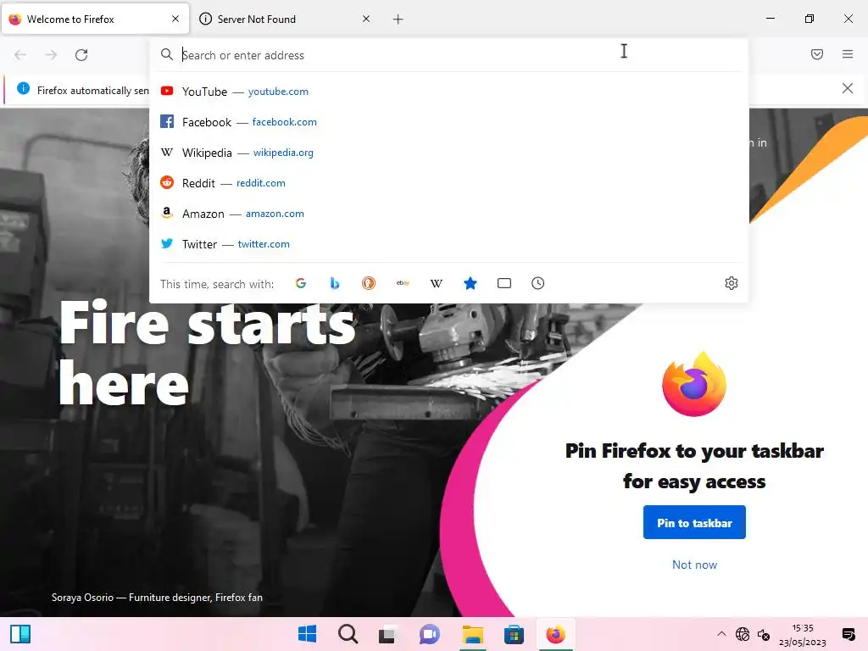Search with Wikipedia engine icon
This screenshot has width=868, height=651.
pos(437,283)
